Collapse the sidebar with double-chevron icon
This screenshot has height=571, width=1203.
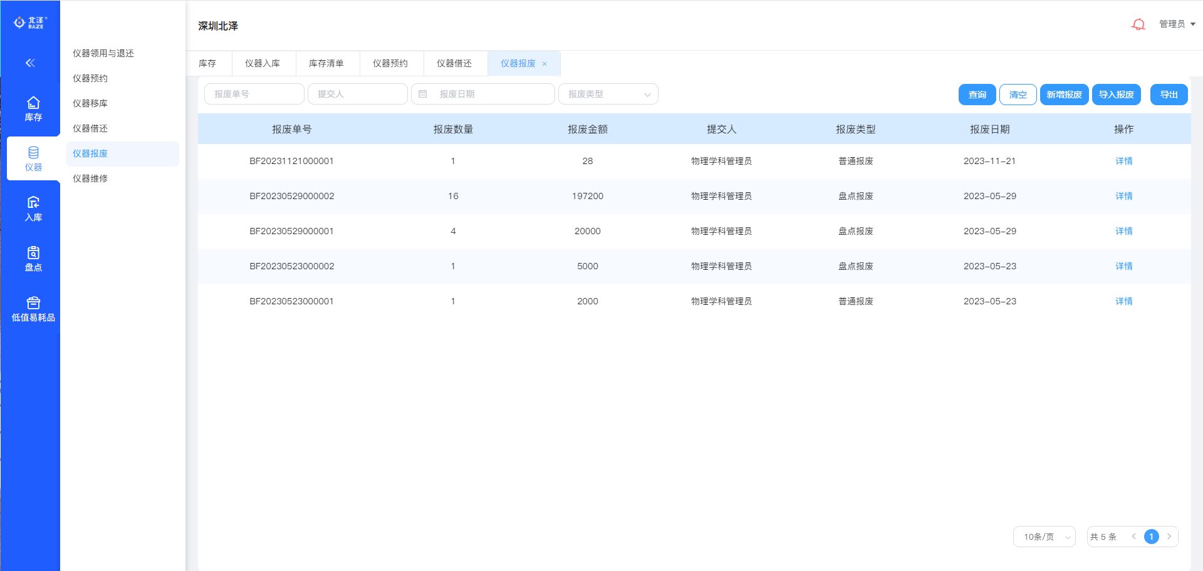click(30, 63)
